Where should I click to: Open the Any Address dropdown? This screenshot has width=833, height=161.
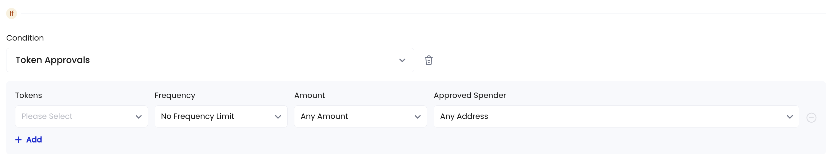click(616, 116)
